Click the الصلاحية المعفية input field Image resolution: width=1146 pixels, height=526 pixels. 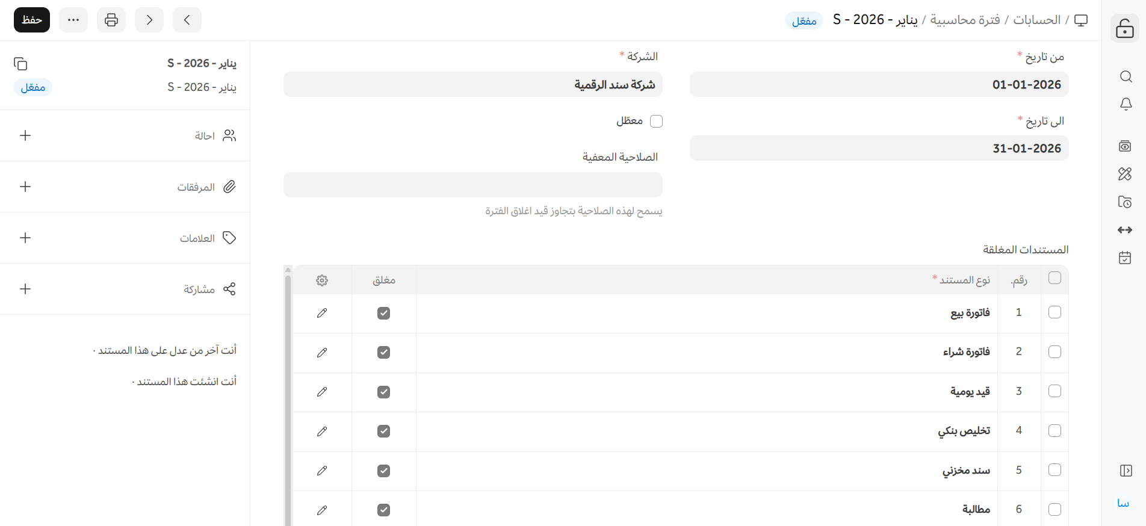point(472,185)
